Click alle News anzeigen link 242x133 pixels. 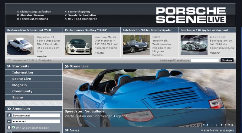(217, 130)
